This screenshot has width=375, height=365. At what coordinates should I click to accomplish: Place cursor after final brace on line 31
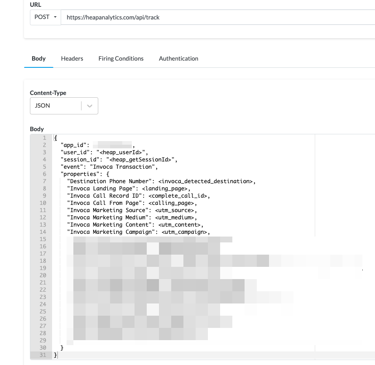[58, 355]
